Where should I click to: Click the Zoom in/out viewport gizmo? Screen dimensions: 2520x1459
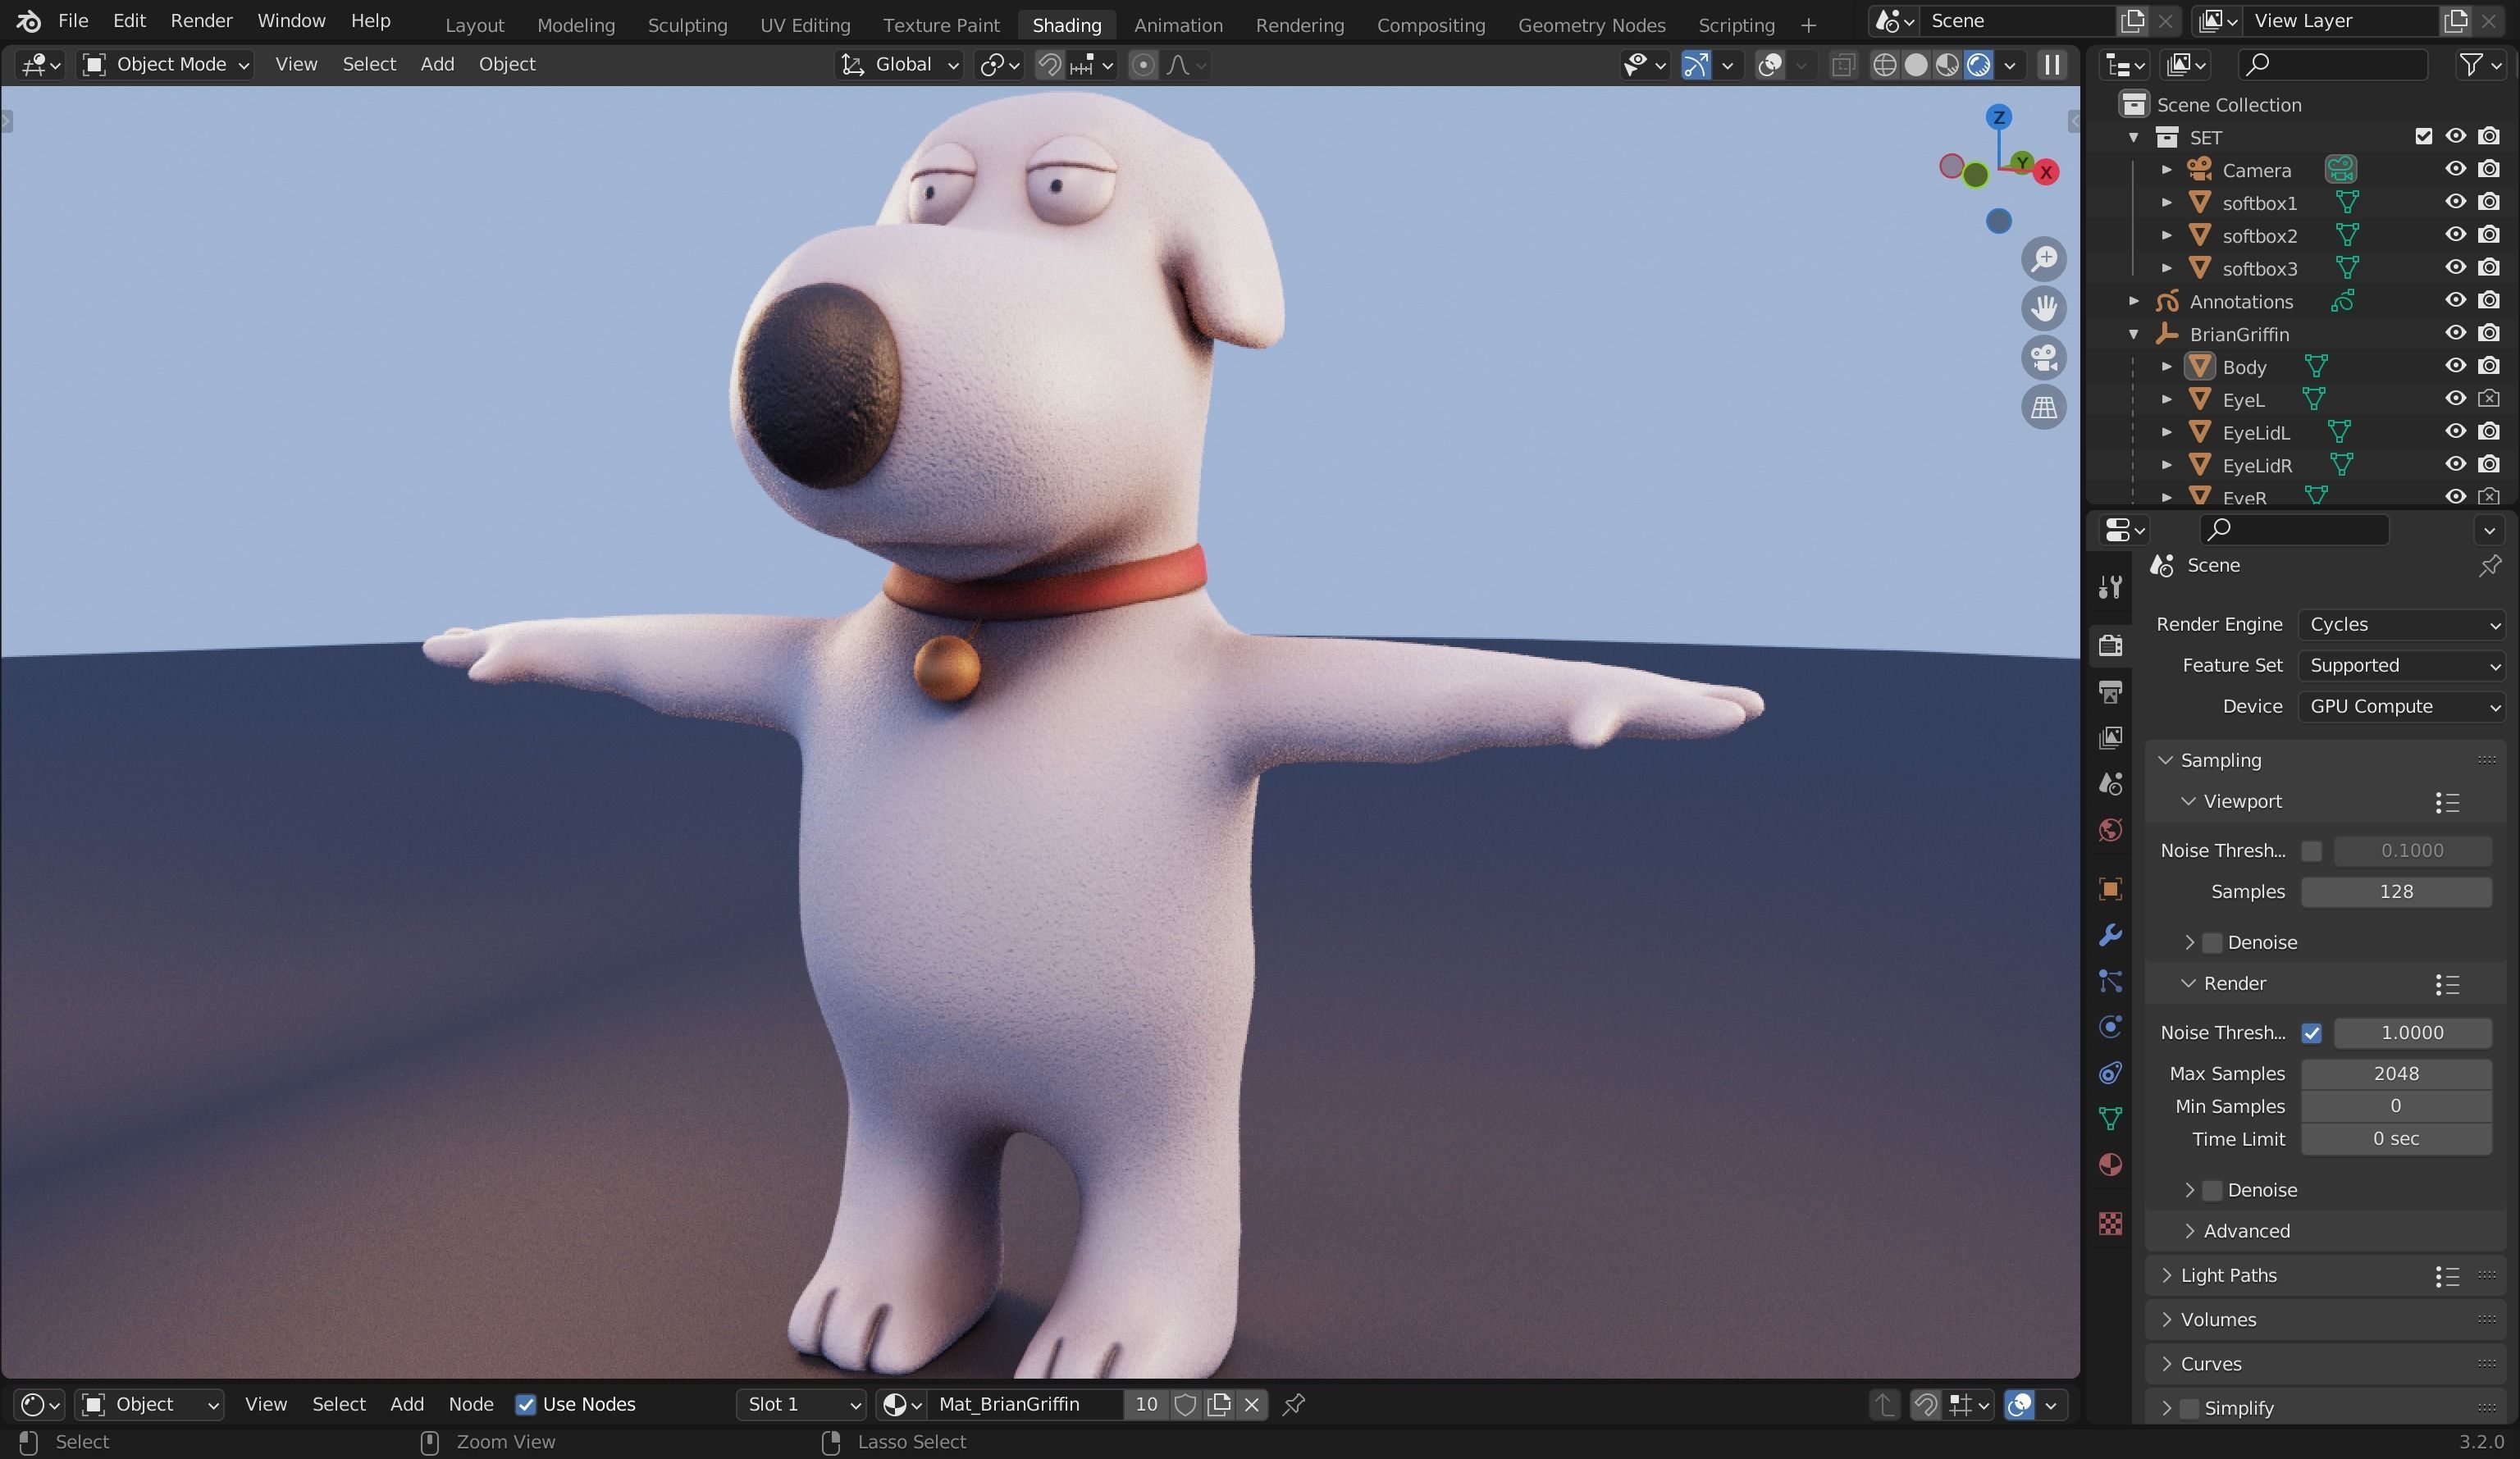(2044, 259)
